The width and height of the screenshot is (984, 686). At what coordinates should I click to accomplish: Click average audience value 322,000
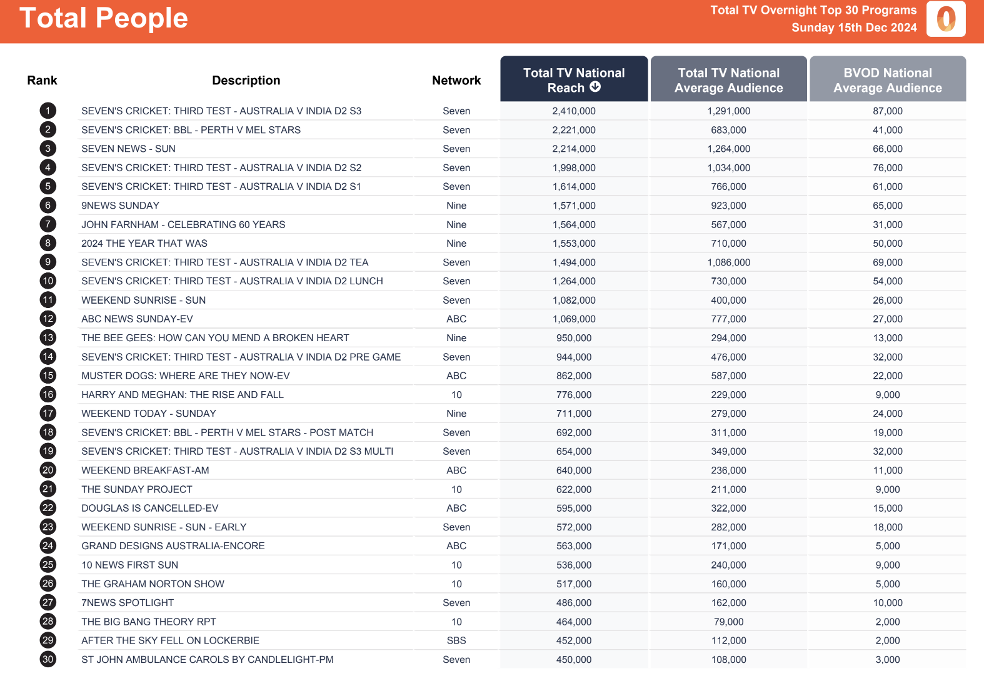(x=729, y=508)
